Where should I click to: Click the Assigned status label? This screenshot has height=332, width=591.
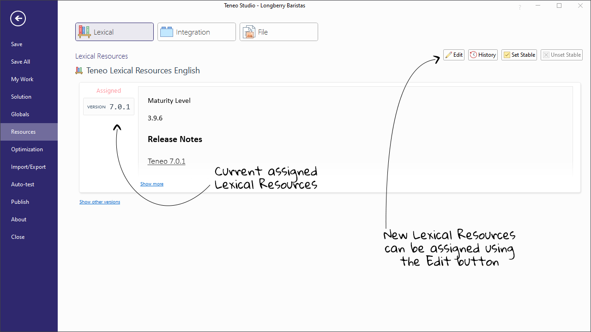coord(109,91)
